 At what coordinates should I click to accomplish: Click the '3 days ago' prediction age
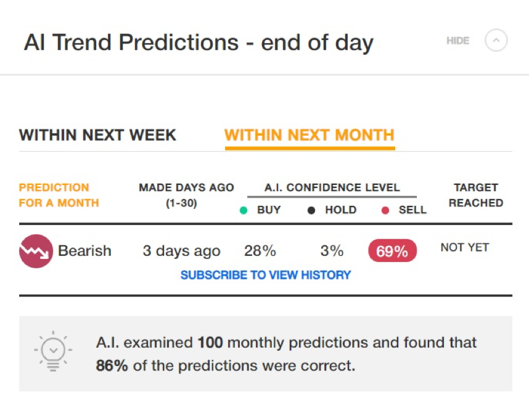(x=181, y=251)
